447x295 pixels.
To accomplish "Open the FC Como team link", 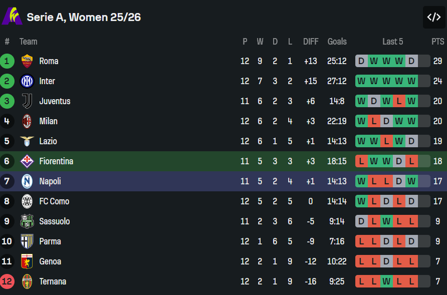I will [54, 201].
